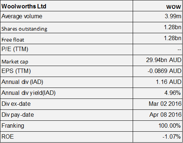The width and height of the screenshot is (183, 143).
Task: Select the WOW ticker cell
Action: (157, 6)
